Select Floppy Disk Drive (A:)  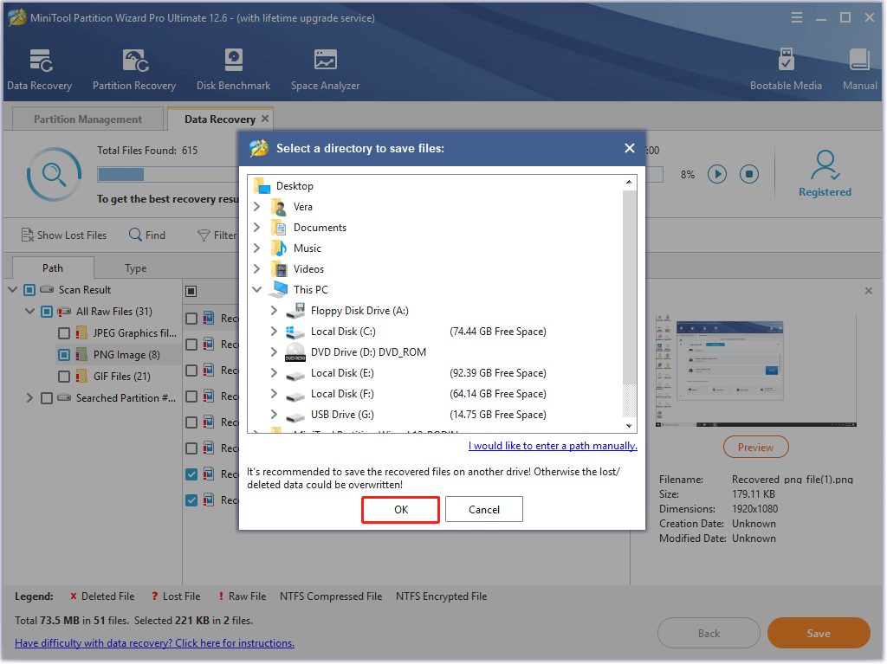coord(348,311)
